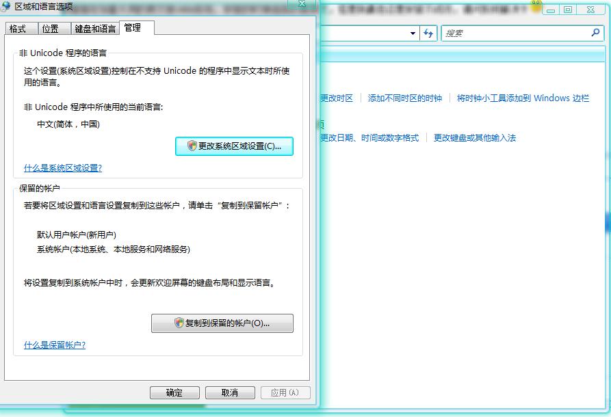Screen dimensions: 611x417
Task: Select the text 中文(简体，中国)
Action: 68,124
